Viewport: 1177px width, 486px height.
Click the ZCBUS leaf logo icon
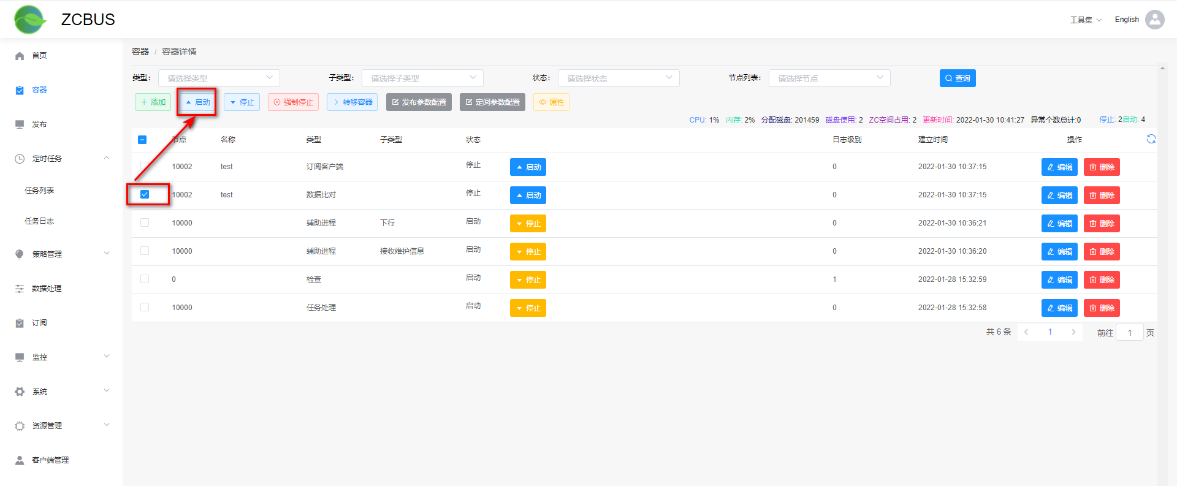[x=29, y=20]
